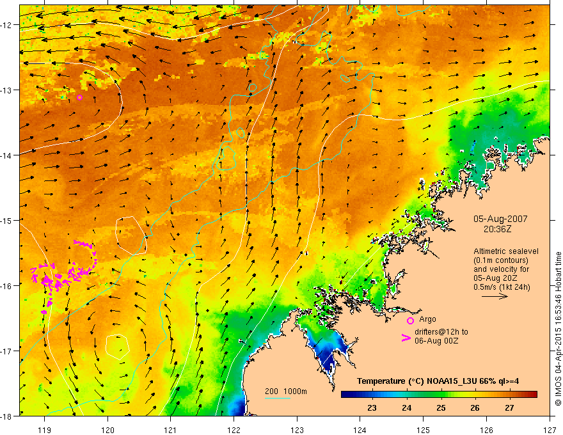The image size is (563, 435).
Task: Click the 'drifters@12h to' legend text
Action: [441, 332]
